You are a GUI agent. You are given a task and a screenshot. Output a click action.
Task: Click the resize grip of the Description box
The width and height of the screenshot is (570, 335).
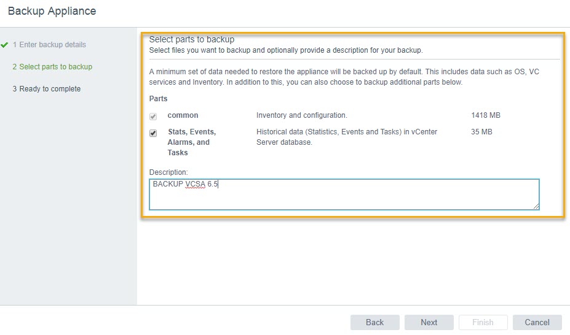pyautogui.click(x=536, y=207)
